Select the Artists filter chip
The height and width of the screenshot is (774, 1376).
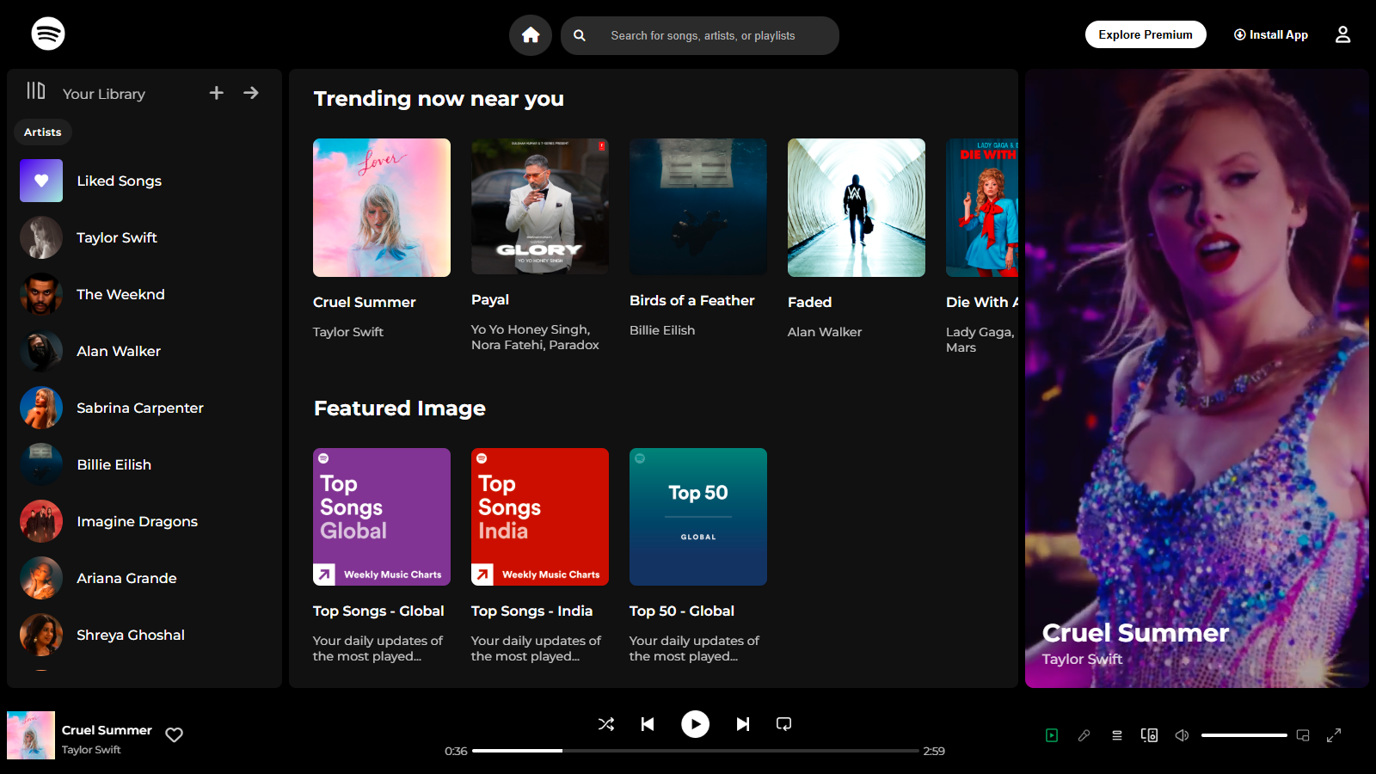pyautogui.click(x=43, y=132)
